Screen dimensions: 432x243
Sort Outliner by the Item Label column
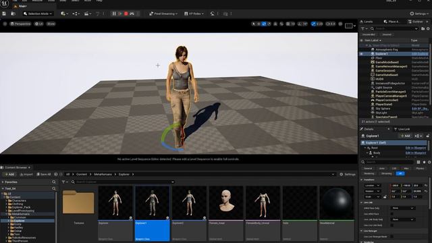[373, 40]
